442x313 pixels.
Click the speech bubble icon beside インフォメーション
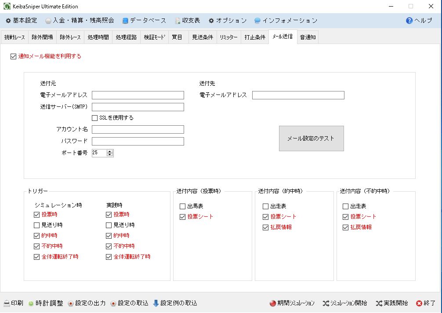[x=257, y=21]
